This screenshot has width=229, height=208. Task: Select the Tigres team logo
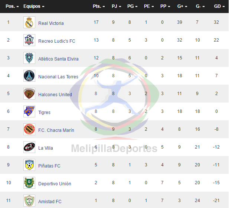tap(29, 111)
